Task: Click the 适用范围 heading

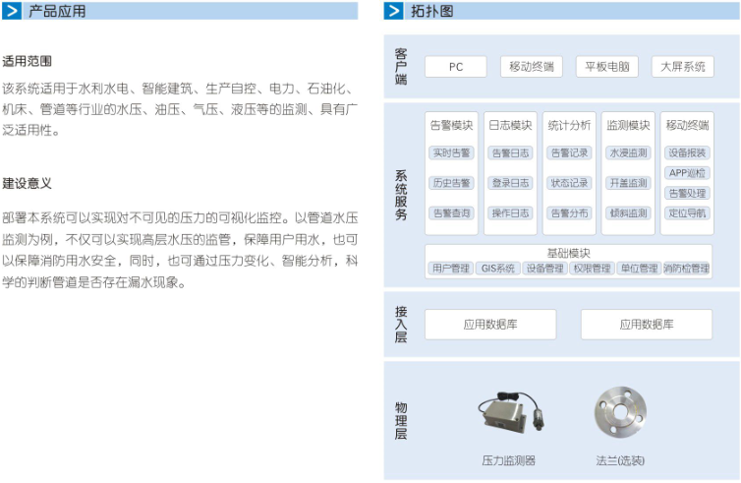Action: pyautogui.click(x=27, y=61)
